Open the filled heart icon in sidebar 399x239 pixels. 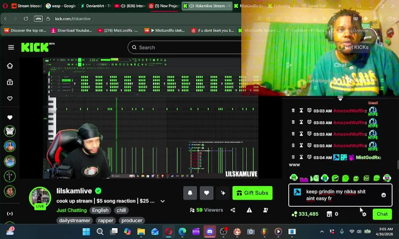(x=10, y=117)
